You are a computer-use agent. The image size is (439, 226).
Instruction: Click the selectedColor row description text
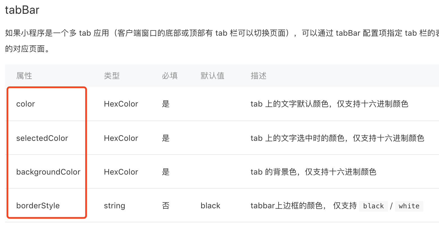click(337, 138)
